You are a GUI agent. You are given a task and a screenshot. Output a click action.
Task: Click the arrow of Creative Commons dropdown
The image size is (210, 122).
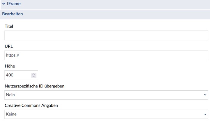(205, 114)
